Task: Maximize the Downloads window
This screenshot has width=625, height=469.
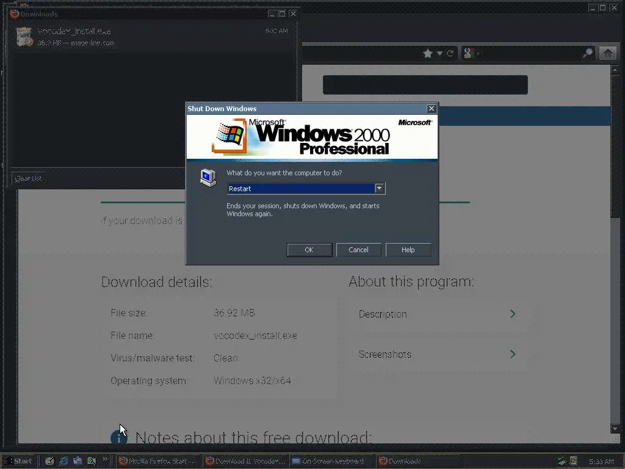Action: click(x=282, y=14)
